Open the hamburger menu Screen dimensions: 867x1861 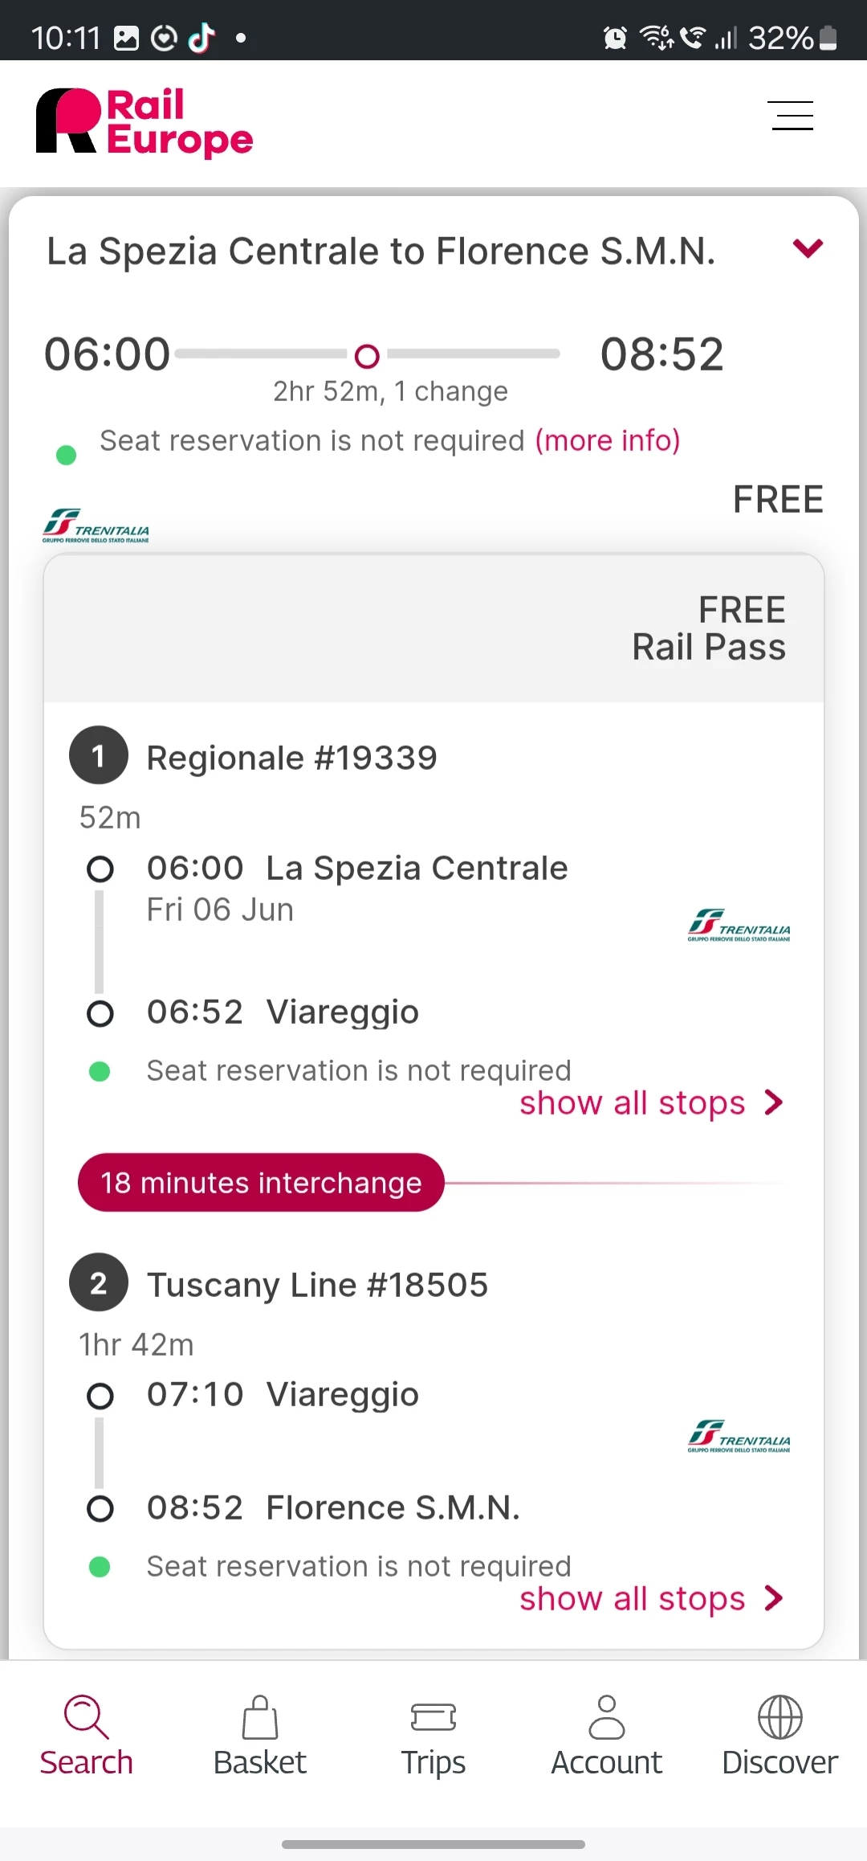point(791,116)
